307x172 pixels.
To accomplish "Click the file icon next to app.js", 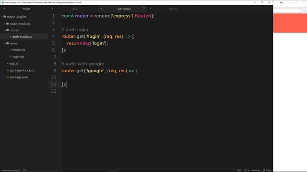I will (8, 64).
